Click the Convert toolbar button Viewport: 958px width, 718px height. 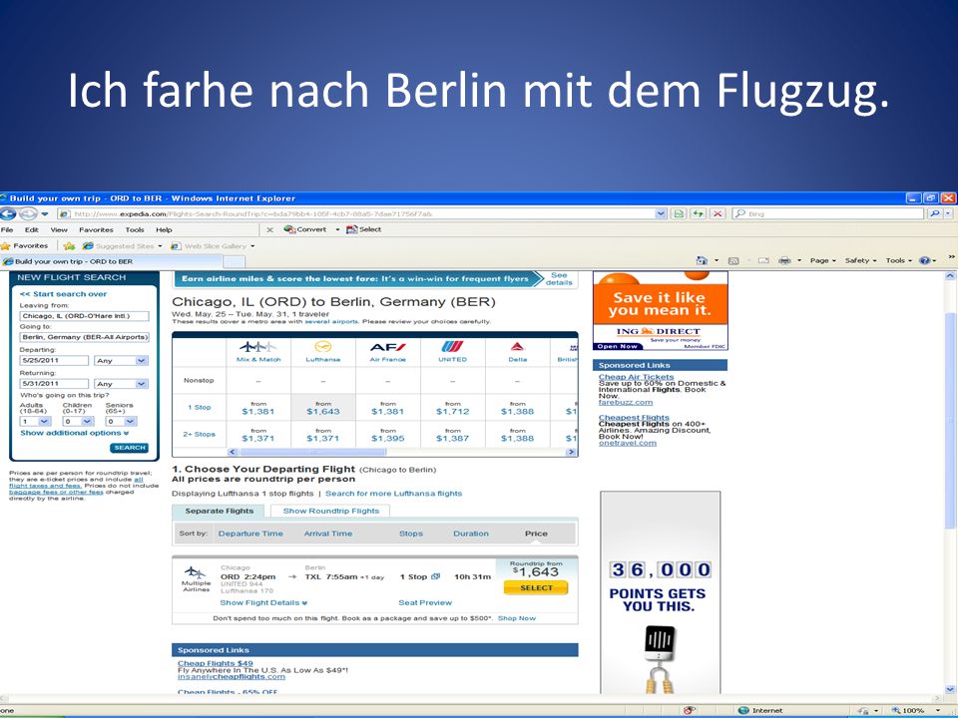[305, 229]
